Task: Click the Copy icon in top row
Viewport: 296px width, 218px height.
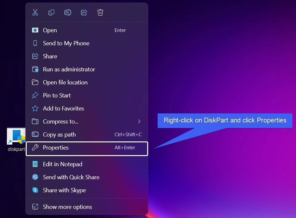Action: point(51,12)
